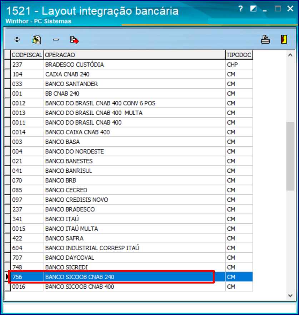This screenshot has height=315, width=299.
Task: Select code 0011 cell
Action: [x=27, y=122]
